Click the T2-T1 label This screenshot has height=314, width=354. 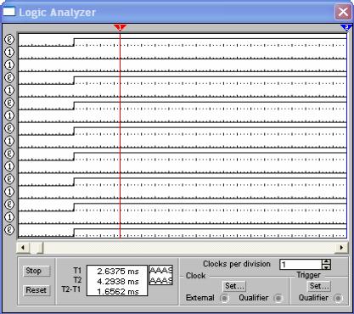pyautogui.click(x=71, y=289)
